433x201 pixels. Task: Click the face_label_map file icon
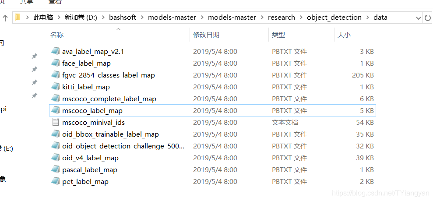click(56, 63)
